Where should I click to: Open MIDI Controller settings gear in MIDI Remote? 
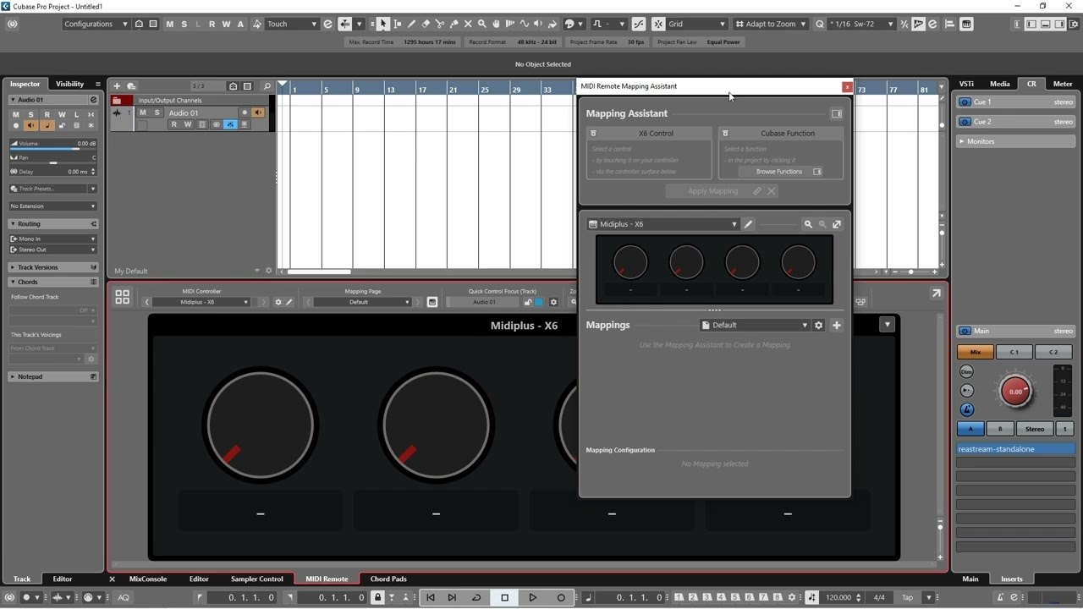[x=278, y=302]
